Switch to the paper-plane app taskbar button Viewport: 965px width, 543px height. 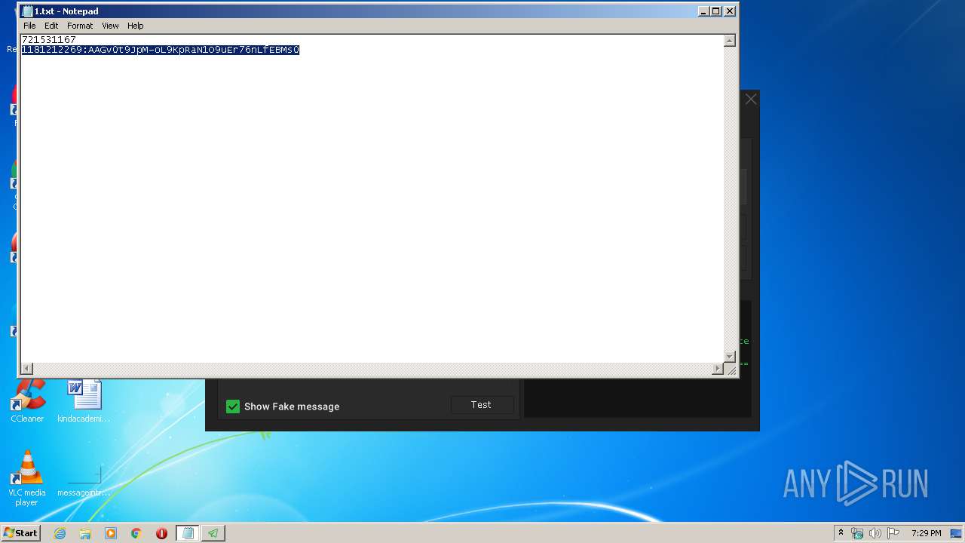click(x=213, y=533)
